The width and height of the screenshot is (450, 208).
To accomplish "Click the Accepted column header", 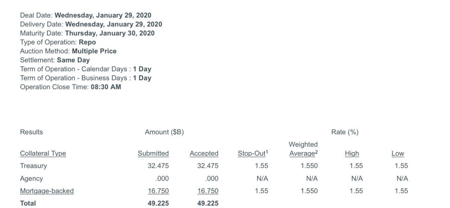I will point(204,153).
